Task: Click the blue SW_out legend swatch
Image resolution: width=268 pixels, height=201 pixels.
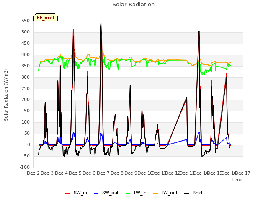Action: click(96, 193)
